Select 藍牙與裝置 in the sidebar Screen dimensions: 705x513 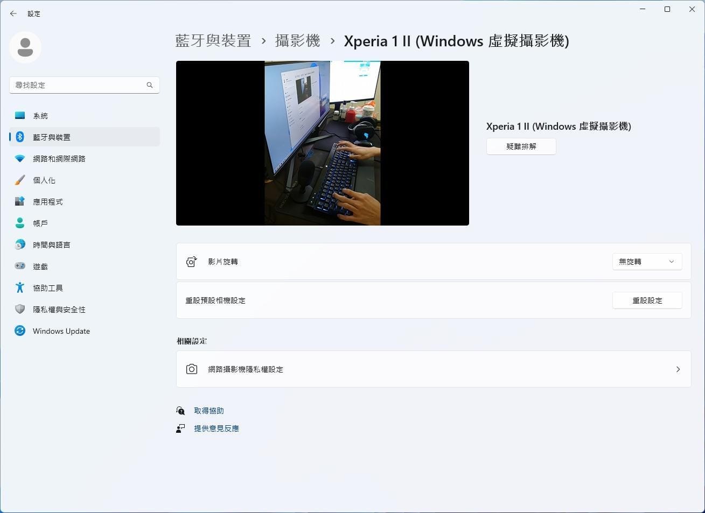coord(85,137)
